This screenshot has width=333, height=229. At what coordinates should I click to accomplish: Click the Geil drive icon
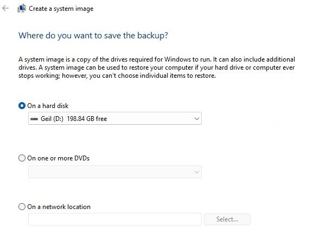click(x=34, y=119)
